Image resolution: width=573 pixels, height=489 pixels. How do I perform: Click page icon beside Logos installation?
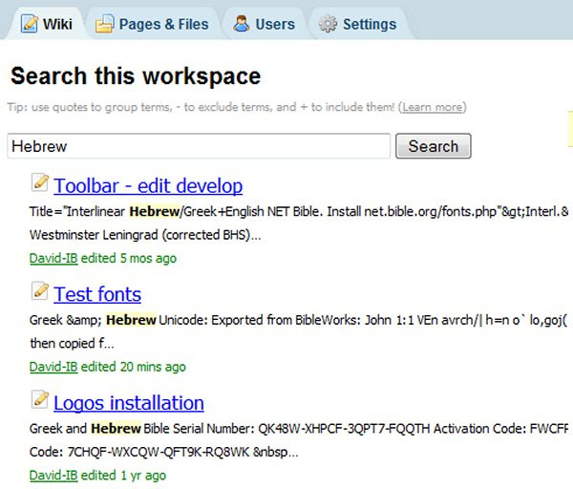[x=40, y=399]
